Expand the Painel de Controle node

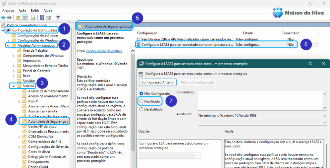(x=14, y=71)
